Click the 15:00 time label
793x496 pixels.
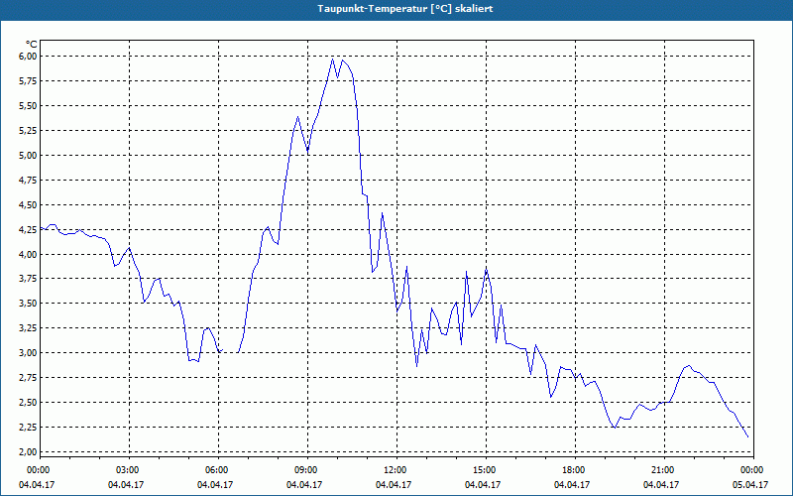485,470
